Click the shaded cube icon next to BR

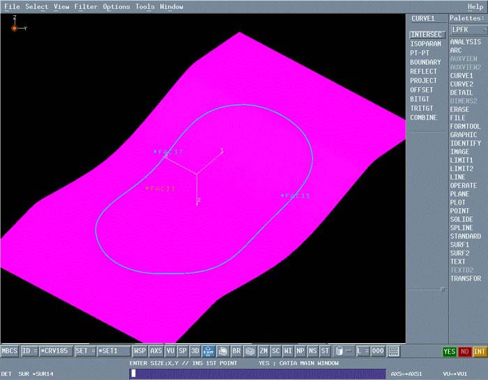click(x=250, y=351)
